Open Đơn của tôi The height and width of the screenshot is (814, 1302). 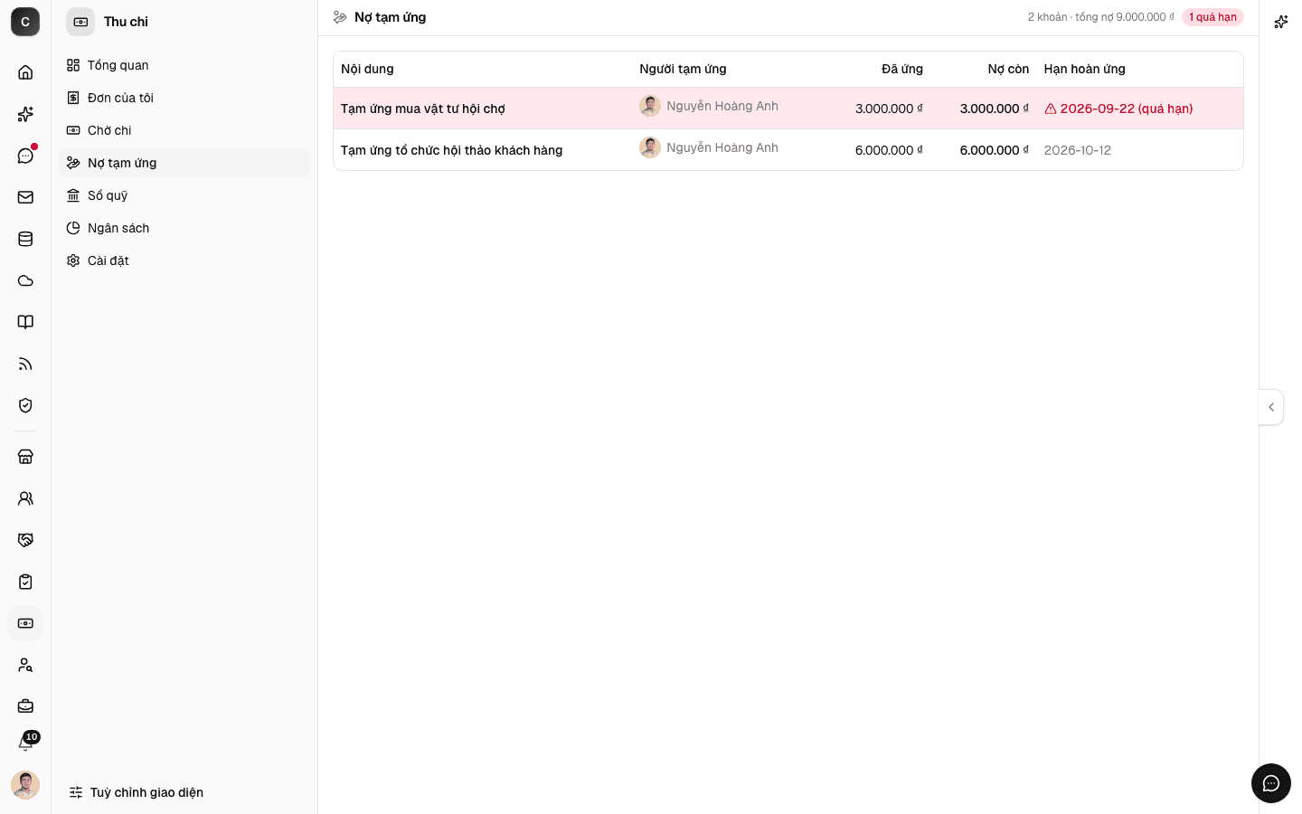tap(184, 98)
